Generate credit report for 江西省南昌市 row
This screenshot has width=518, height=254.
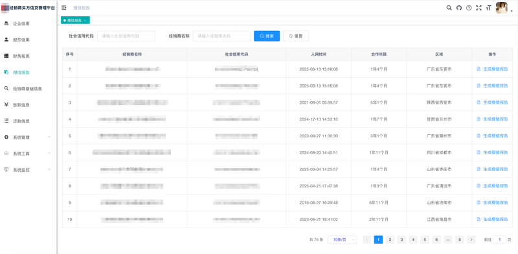[492, 219]
